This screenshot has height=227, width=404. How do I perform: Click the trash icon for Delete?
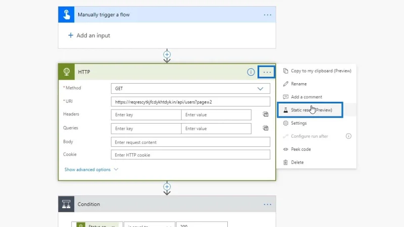point(285,162)
